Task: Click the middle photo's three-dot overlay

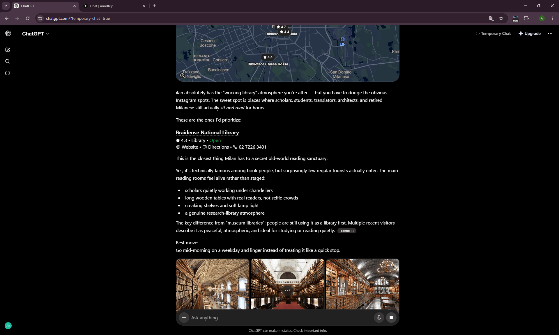Action: [x=287, y=291]
